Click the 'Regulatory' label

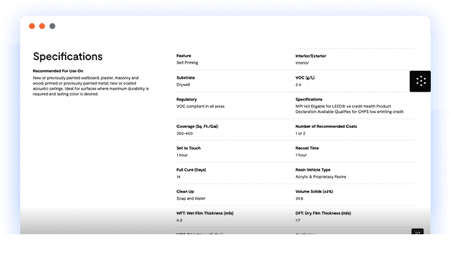[x=186, y=99]
